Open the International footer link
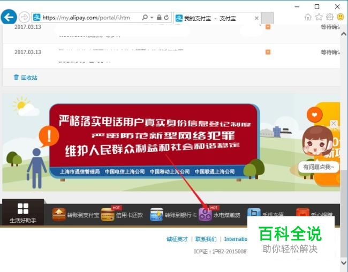This screenshot has height=272, width=348. (x=236, y=239)
